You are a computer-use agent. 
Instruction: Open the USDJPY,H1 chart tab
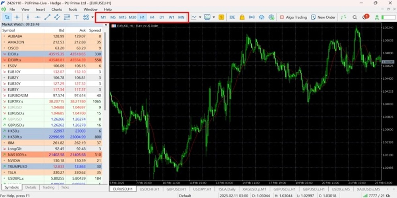202,189
